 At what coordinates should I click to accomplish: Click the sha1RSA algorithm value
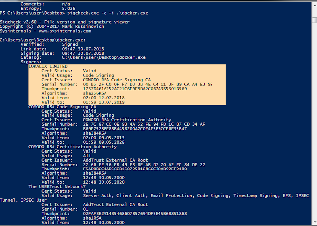click(92, 218)
